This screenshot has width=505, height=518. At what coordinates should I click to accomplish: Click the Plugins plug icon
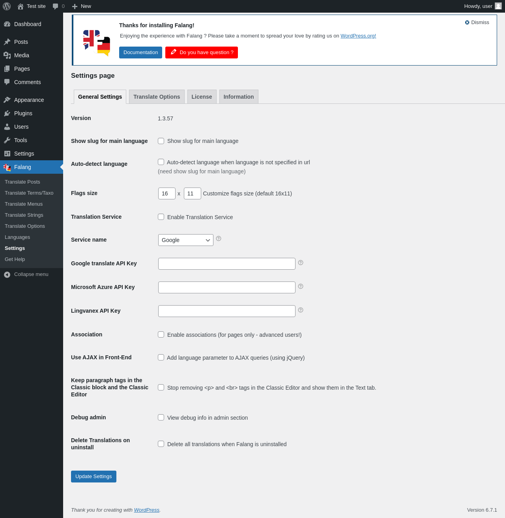click(x=7, y=113)
